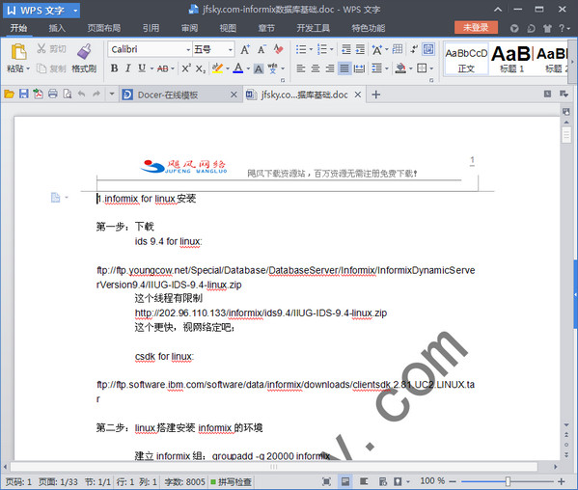Screen dimensions: 578x490
Task: Switch to outline view in status bar
Action: click(x=364, y=481)
